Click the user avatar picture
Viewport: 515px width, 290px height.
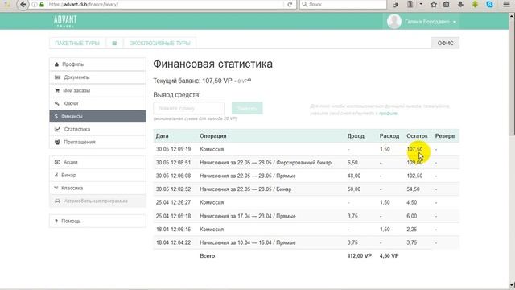[x=393, y=22]
